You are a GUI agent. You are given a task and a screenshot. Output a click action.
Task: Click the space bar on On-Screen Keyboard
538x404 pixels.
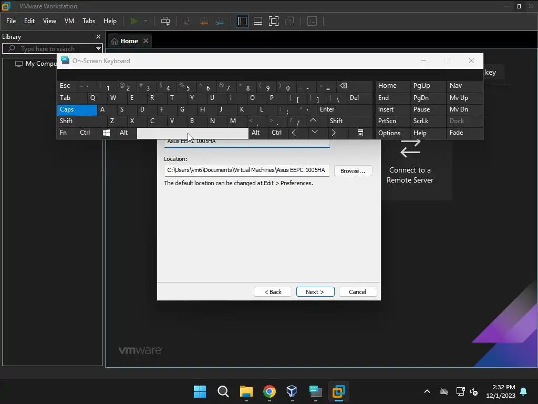tap(192, 133)
